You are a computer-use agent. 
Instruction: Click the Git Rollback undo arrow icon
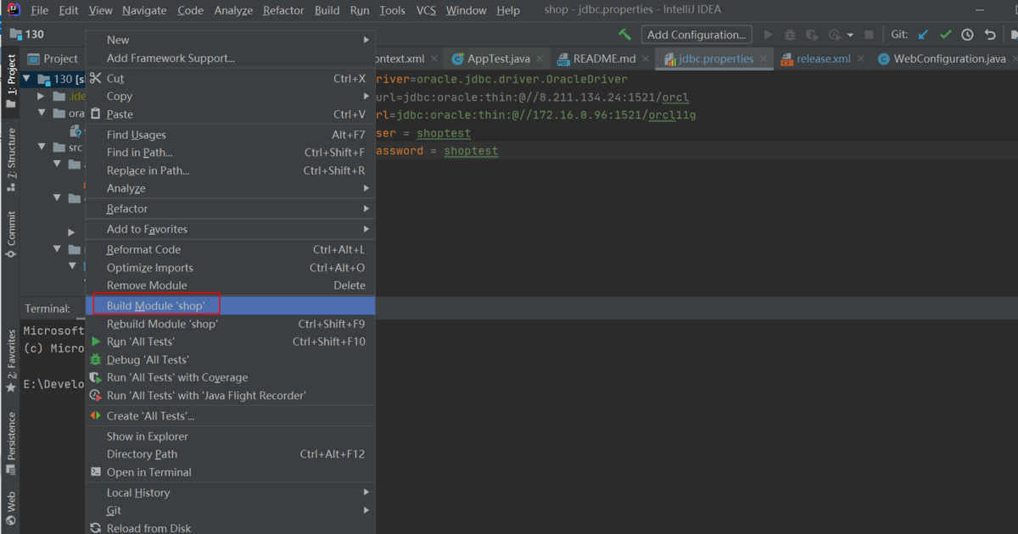(989, 35)
